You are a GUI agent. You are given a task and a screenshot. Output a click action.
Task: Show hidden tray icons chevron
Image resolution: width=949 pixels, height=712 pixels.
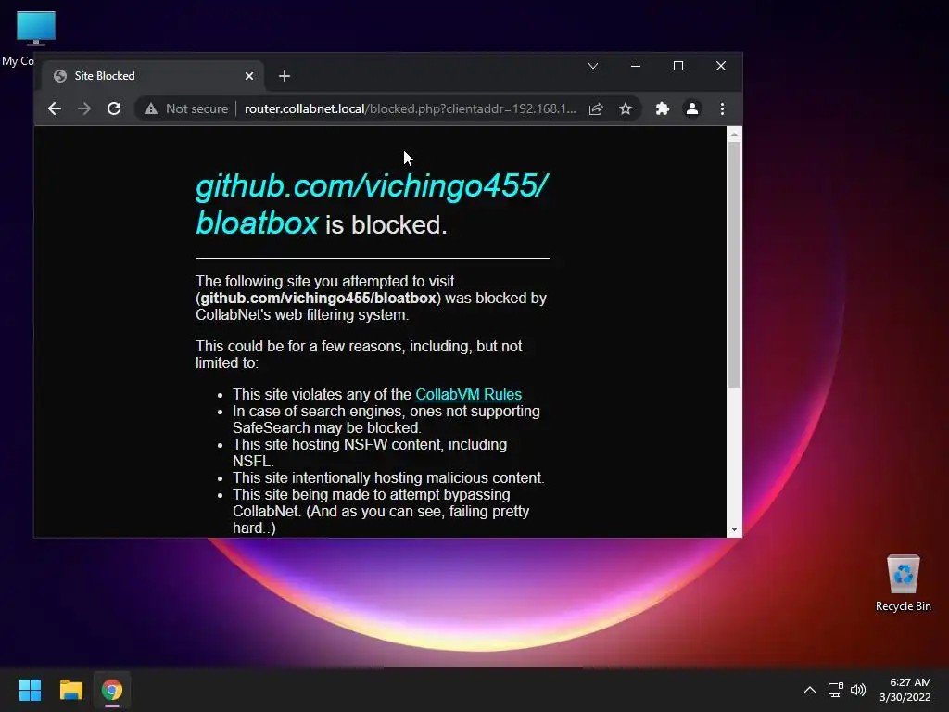point(810,690)
